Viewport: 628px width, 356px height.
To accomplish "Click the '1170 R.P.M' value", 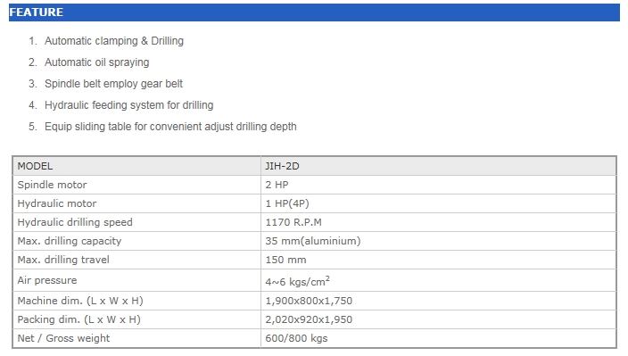I will [x=293, y=222].
